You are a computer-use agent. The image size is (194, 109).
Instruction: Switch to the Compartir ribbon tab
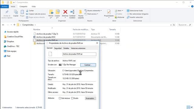[23, 6]
